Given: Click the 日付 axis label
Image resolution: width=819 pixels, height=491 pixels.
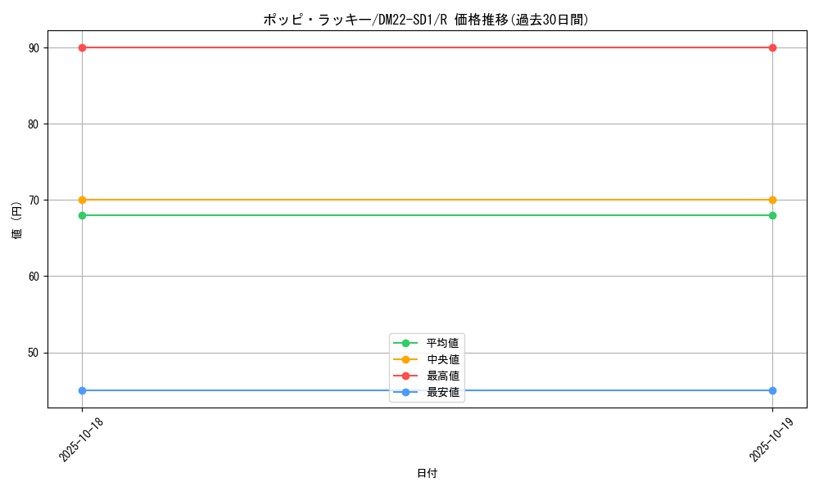Looking at the screenshot, I should pyautogui.click(x=427, y=473).
